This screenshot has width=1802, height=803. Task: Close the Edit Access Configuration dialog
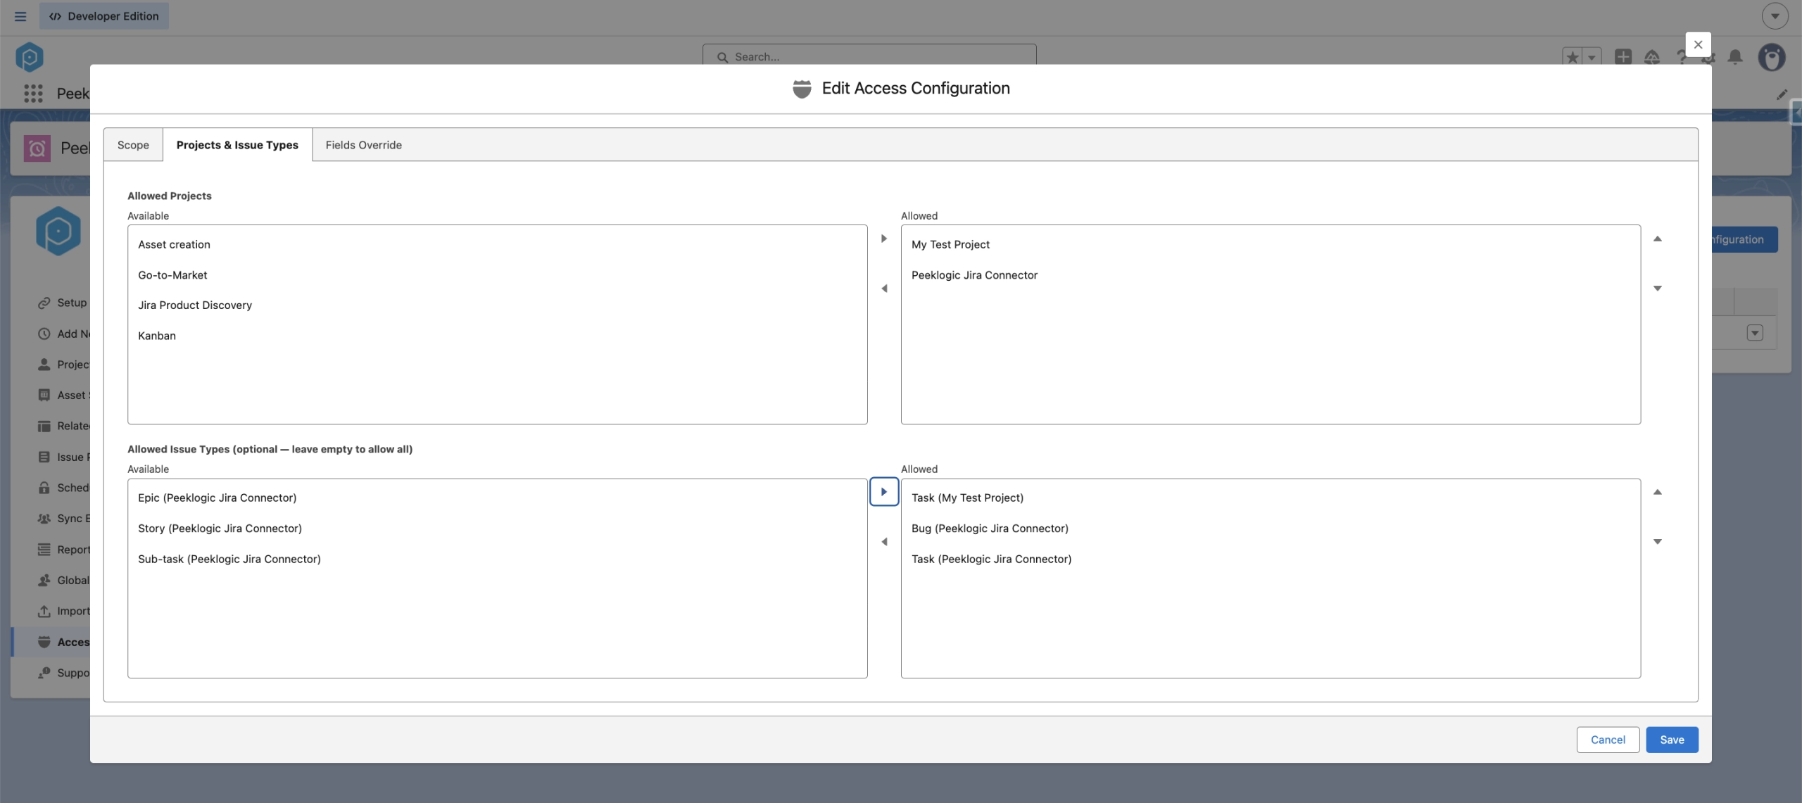pyautogui.click(x=1698, y=44)
